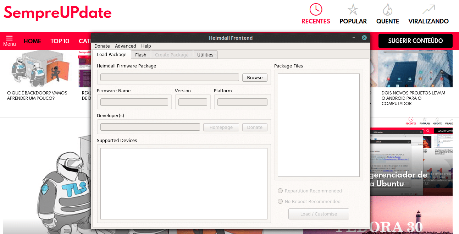Click the Developer(s) field
The image size is (459, 234).
point(150,127)
